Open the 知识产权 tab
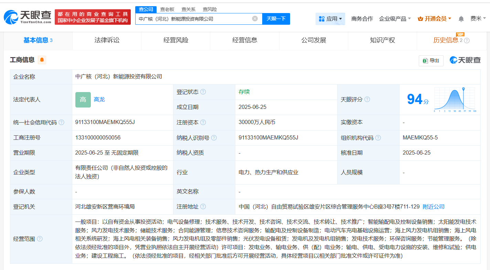The height and width of the screenshot is (270, 490). 382,41
